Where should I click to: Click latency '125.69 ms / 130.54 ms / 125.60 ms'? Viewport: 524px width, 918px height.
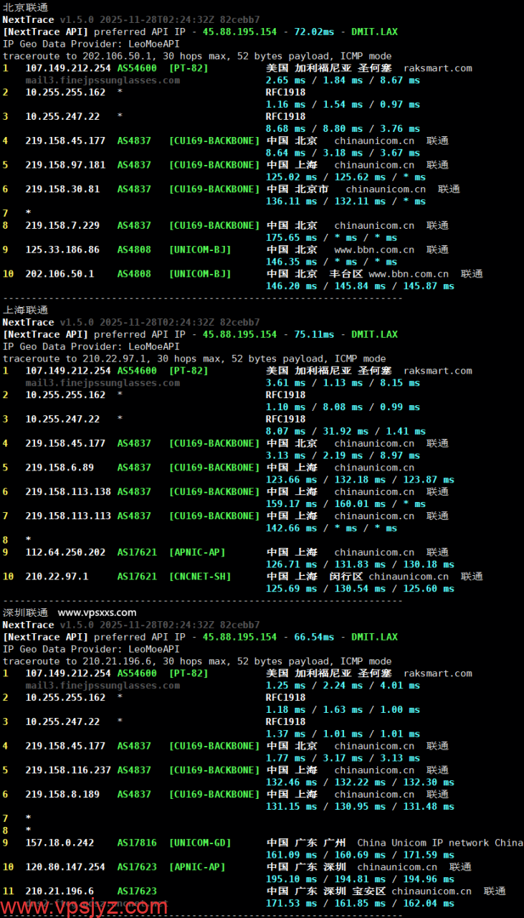360,589
